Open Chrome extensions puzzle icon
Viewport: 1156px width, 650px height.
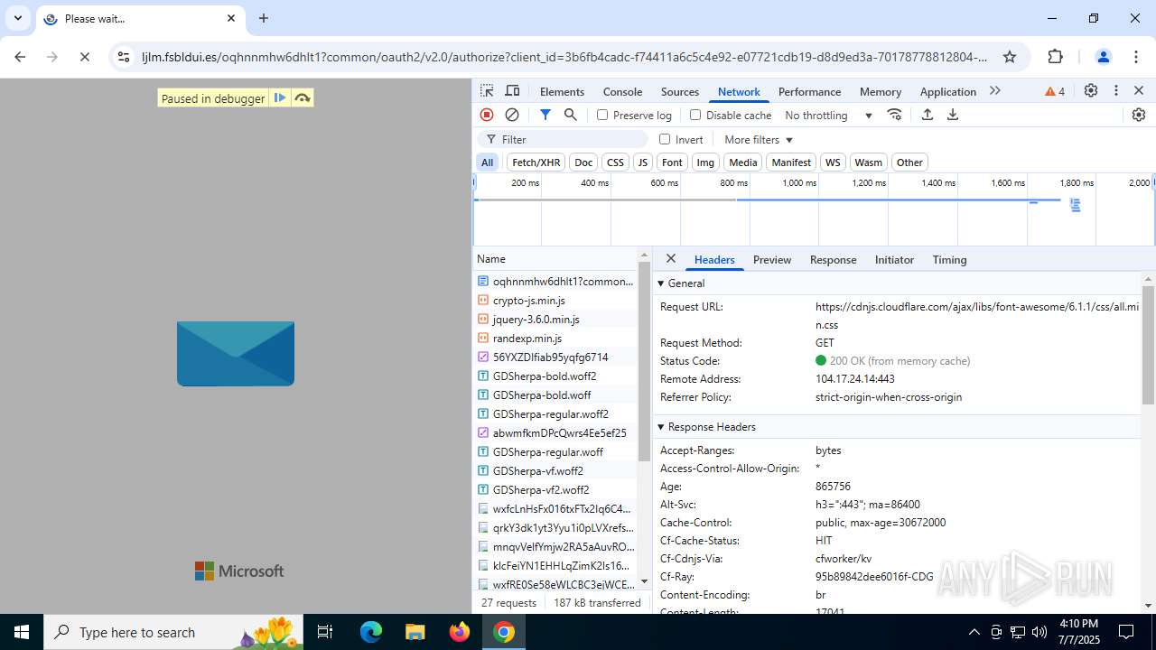tap(1055, 57)
